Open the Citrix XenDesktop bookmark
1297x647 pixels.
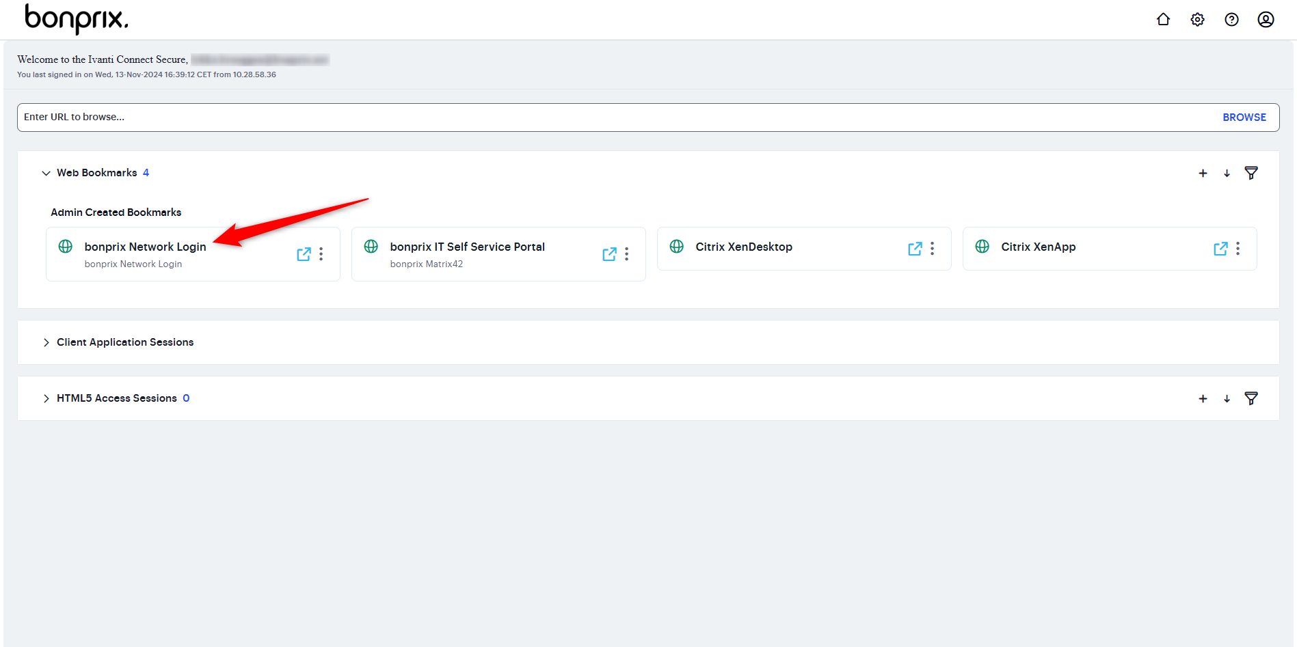tap(744, 247)
